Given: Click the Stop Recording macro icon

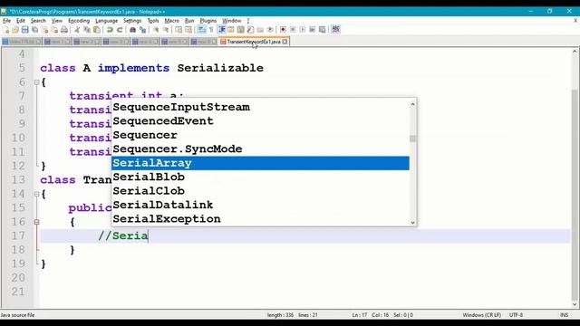Looking at the screenshot, I should tap(293, 30).
